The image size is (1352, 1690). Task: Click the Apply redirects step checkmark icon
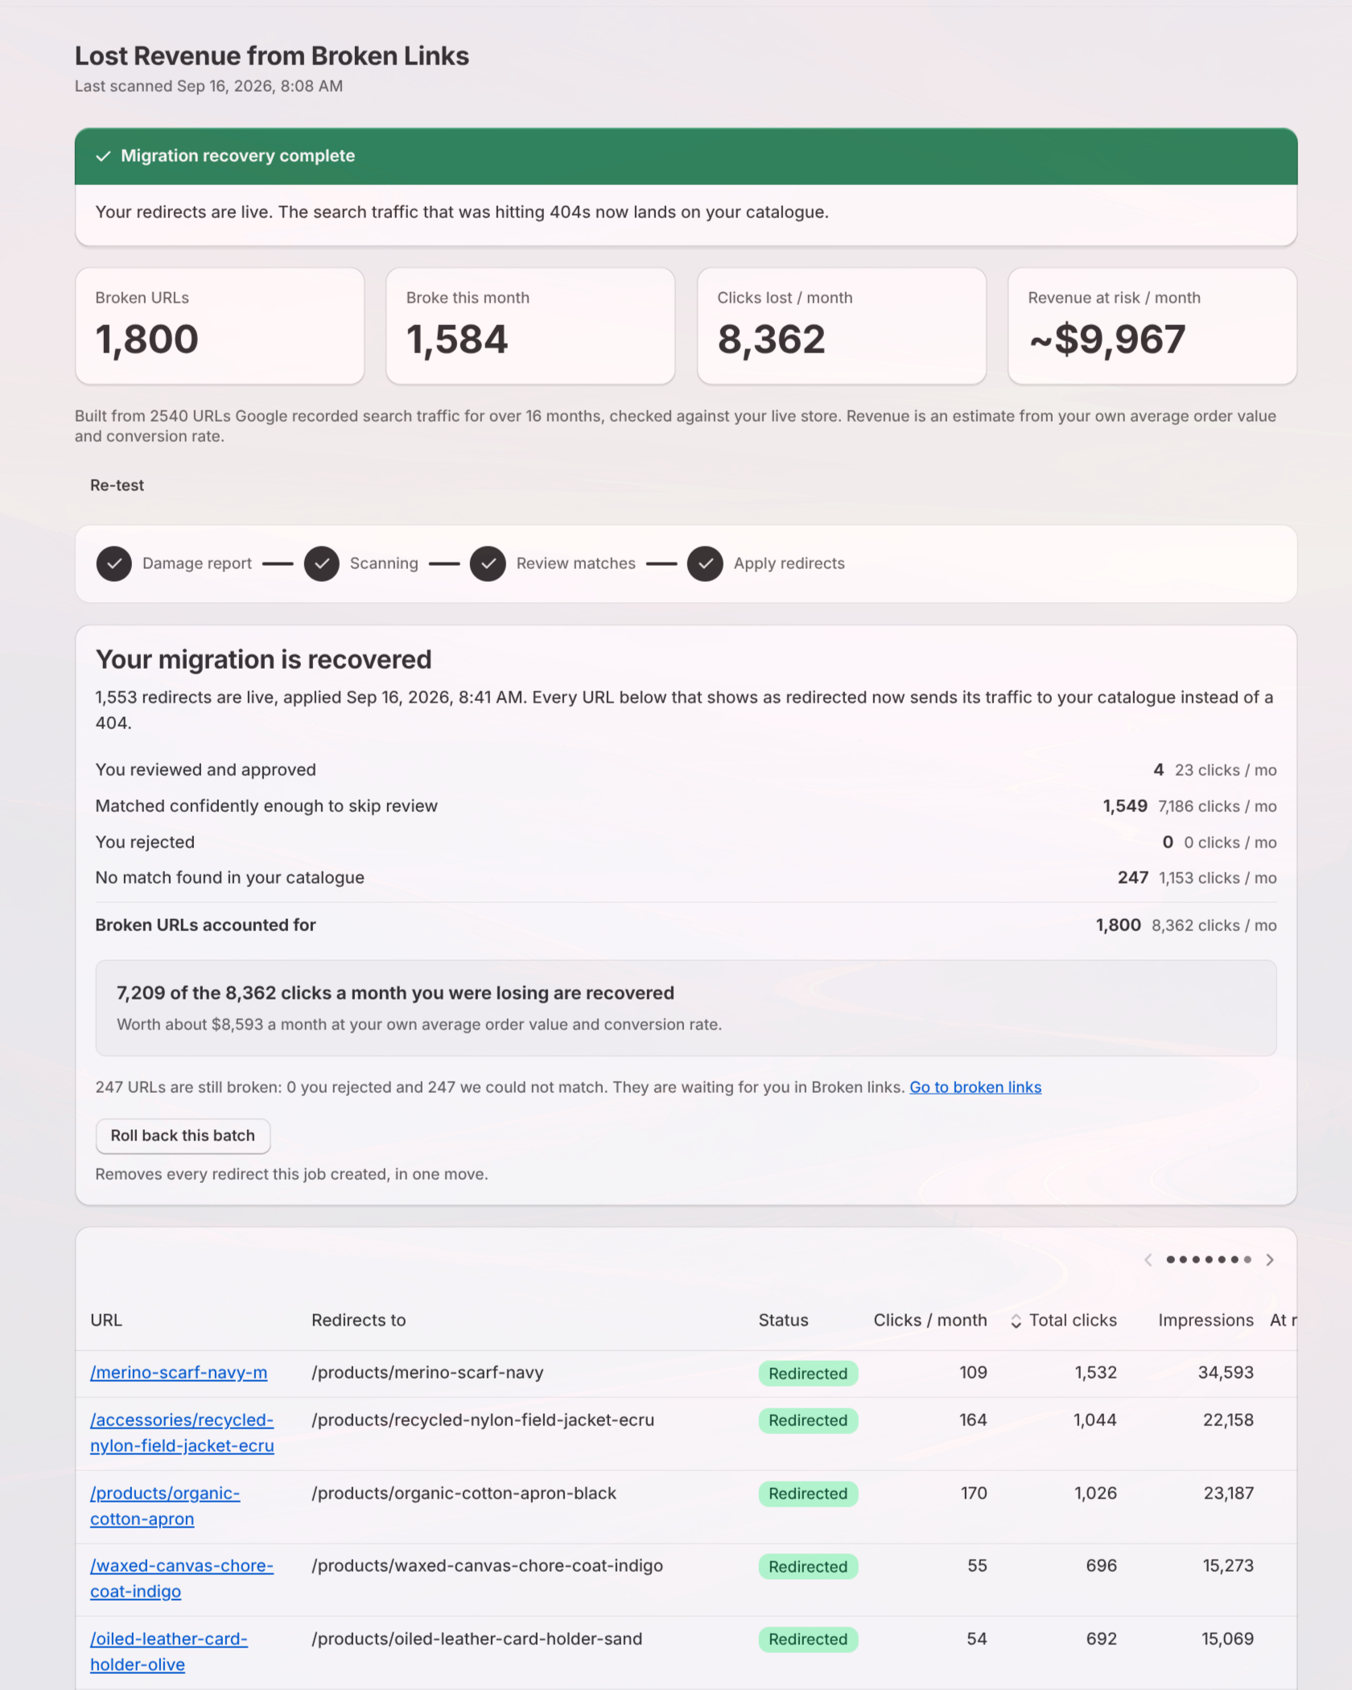coord(705,564)
